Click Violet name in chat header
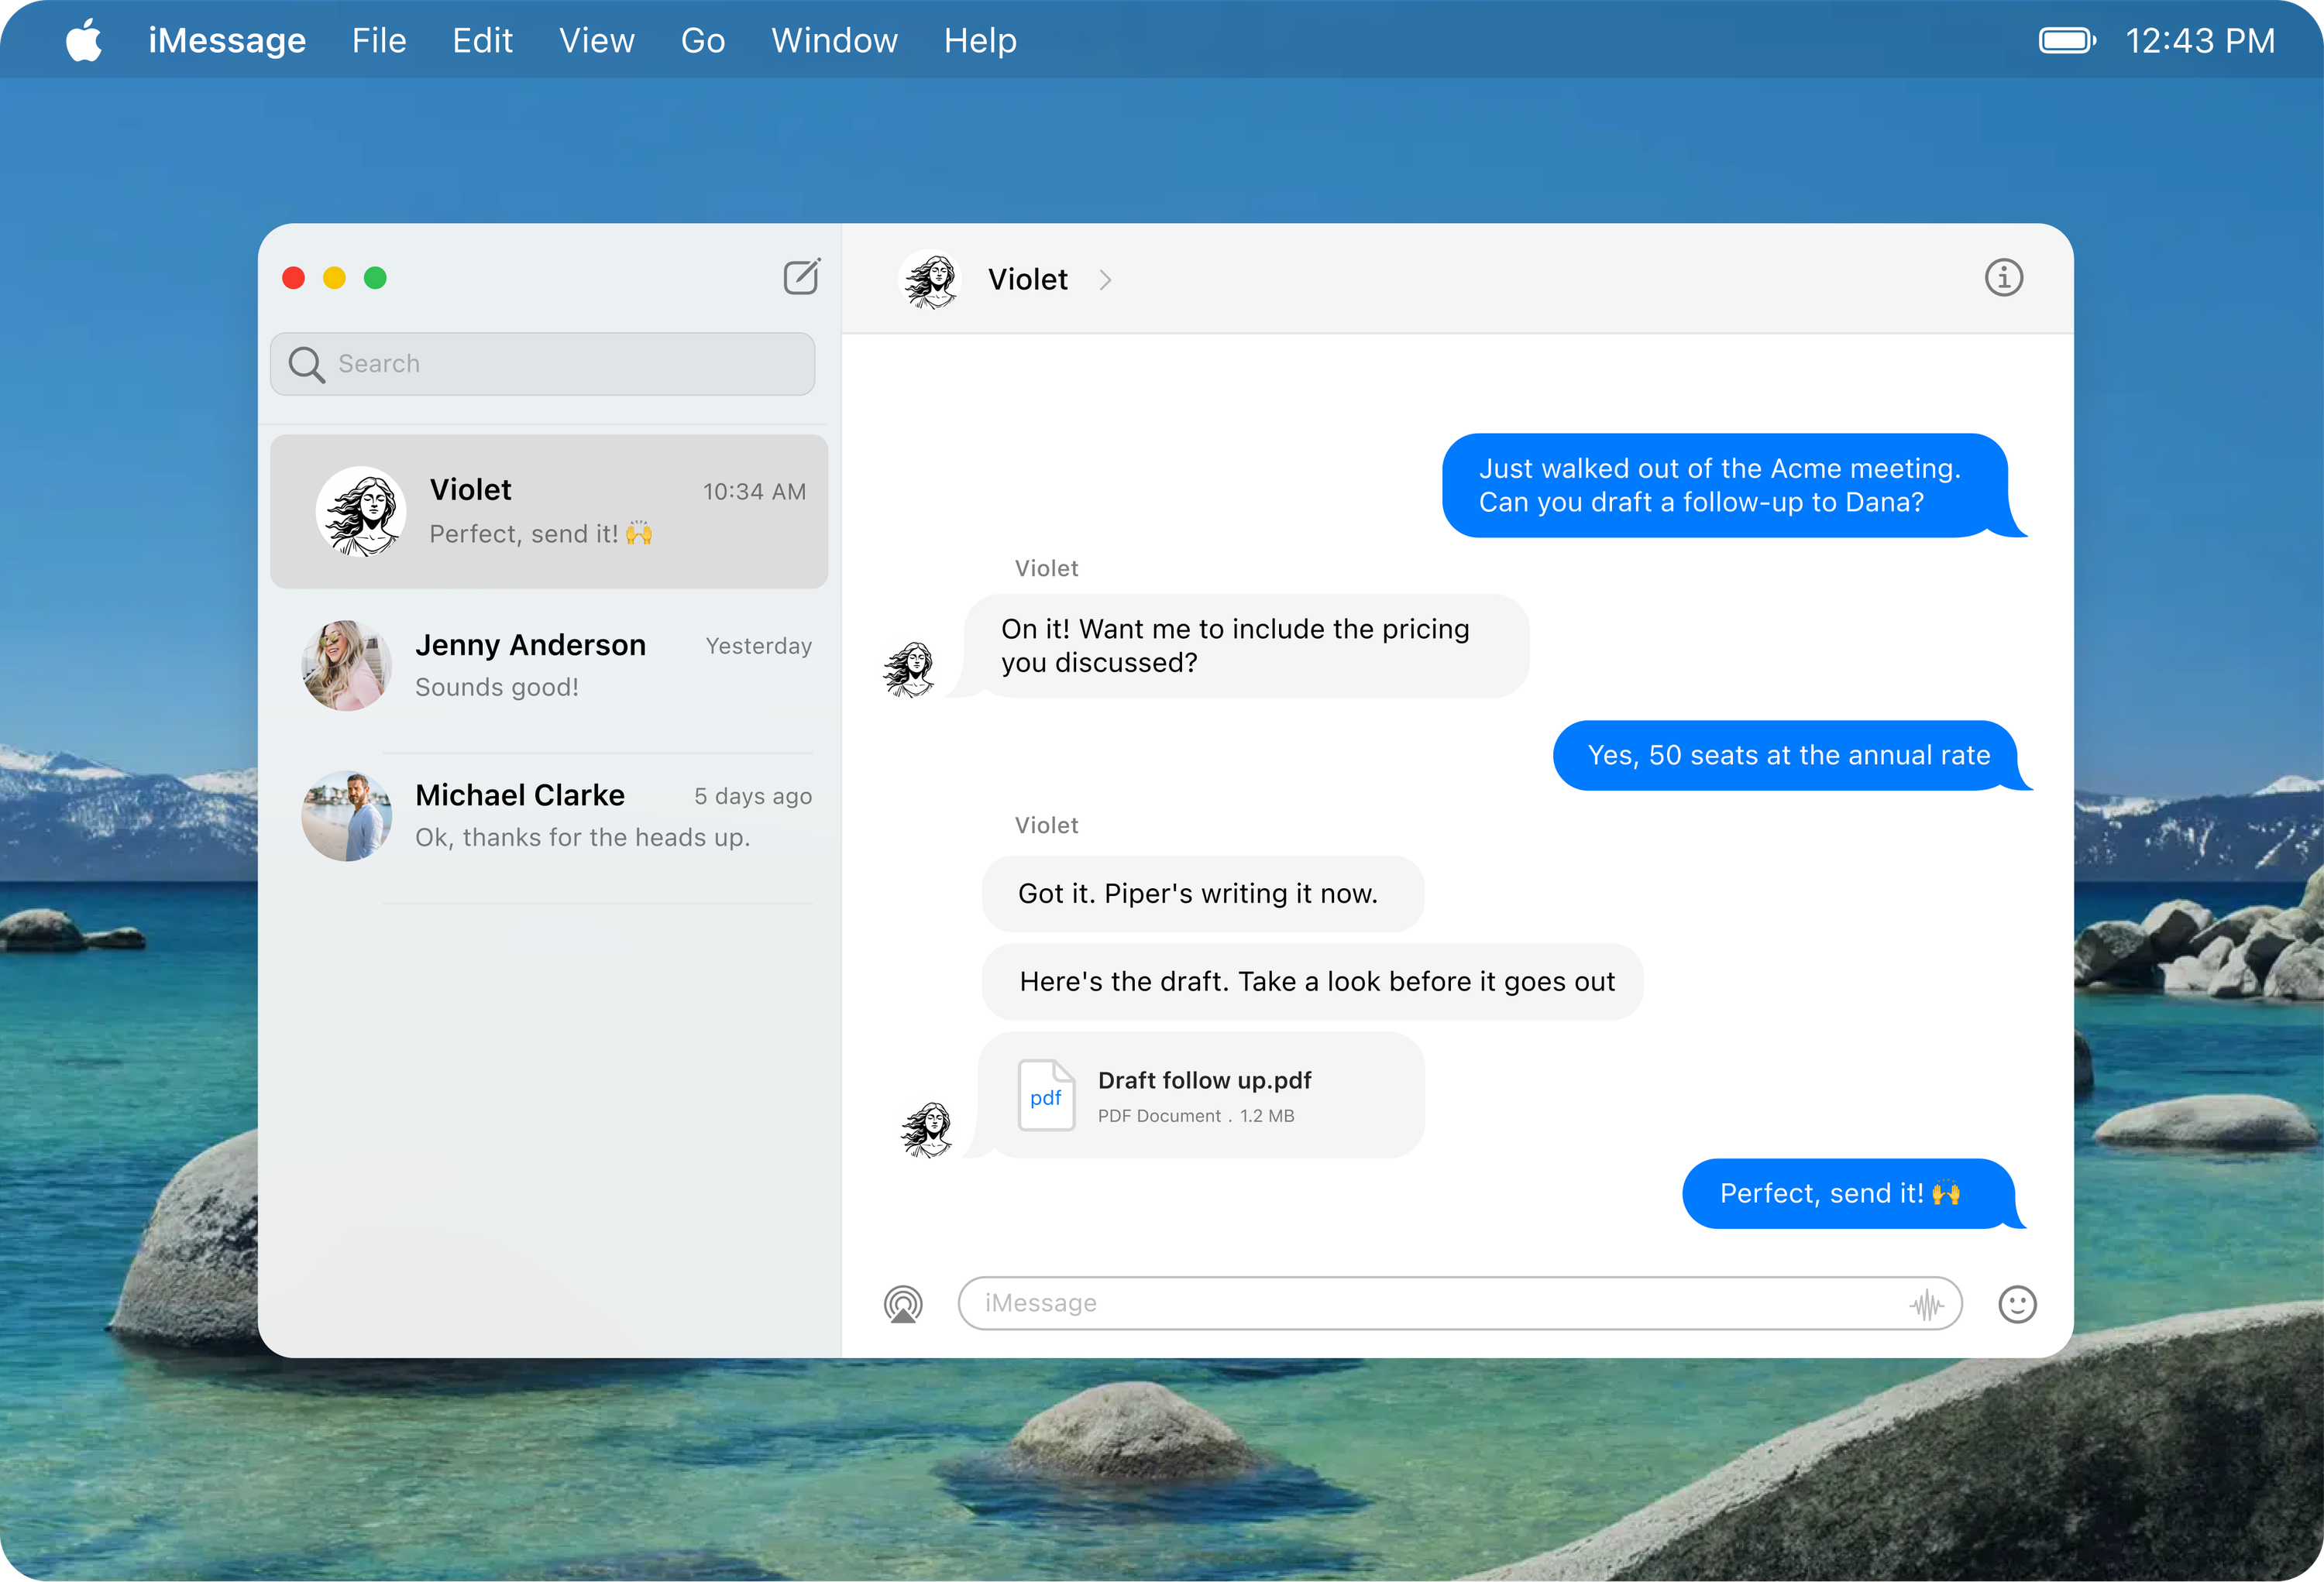Screen dimensions: 2324x1582 tap(1028, 280)
